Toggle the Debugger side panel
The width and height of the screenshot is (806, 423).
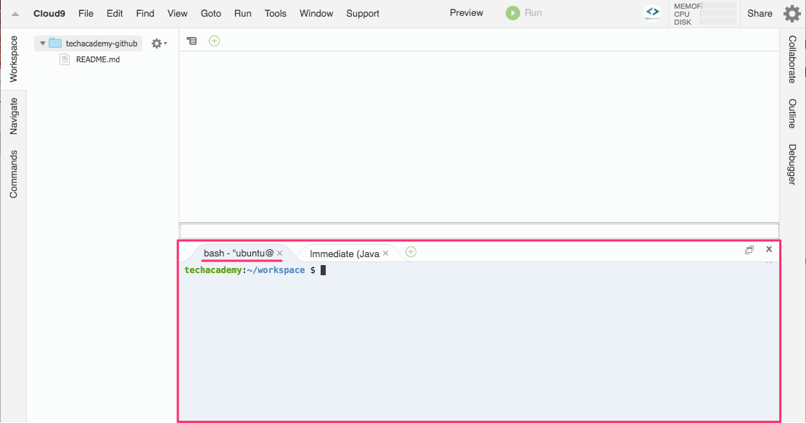coord(792,164)
